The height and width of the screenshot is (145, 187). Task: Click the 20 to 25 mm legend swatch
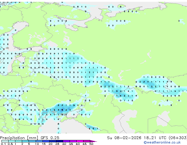point(53,141)
